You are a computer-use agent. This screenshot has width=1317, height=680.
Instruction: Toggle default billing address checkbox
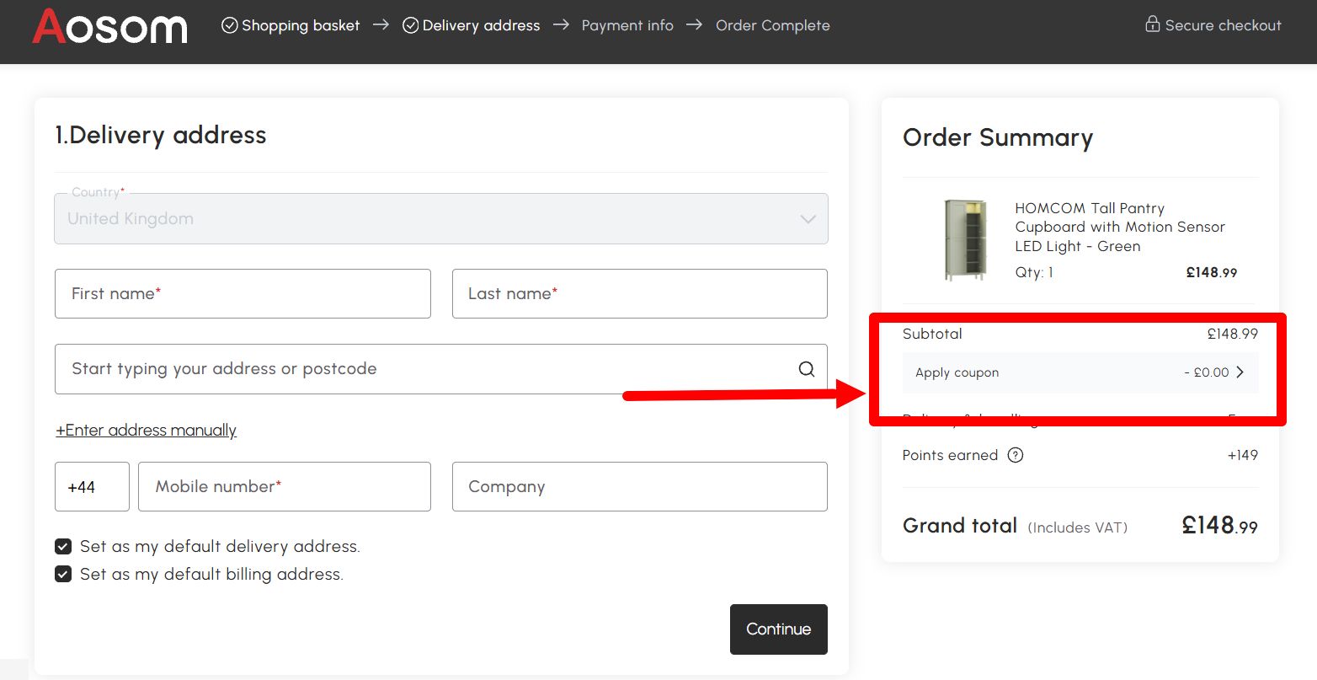[x=63, y=574]
